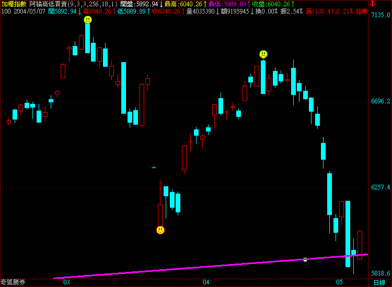Click the 漲(130.47)2.21% change value
Viewport: 392px width, 287px height.
coord(329,11)
